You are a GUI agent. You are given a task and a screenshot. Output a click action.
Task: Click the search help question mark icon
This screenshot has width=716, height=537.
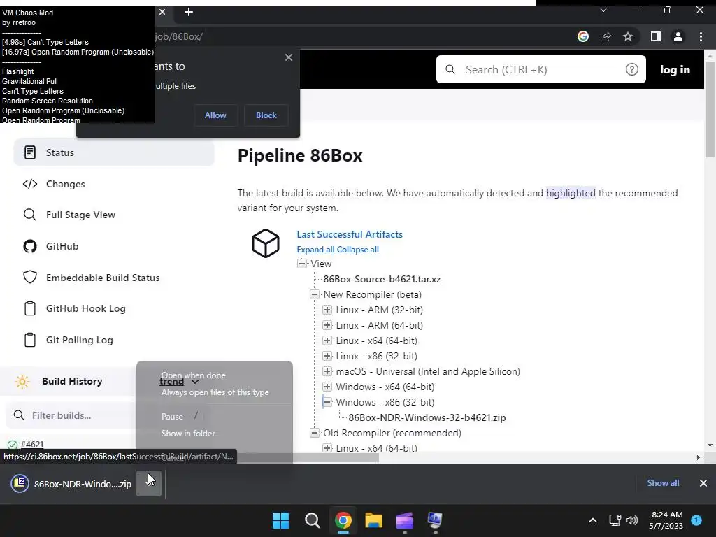pyautogui.click(x=632, y=69)
